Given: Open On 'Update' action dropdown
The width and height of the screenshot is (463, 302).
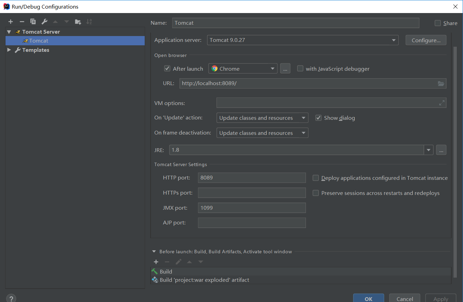Looking at the screenshot, I should click(262, 118).
